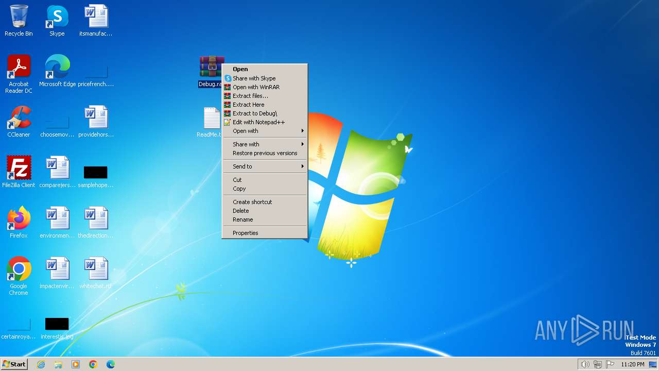Choose Share with Skype
The image size is (659, 371).
click(265, 78)
